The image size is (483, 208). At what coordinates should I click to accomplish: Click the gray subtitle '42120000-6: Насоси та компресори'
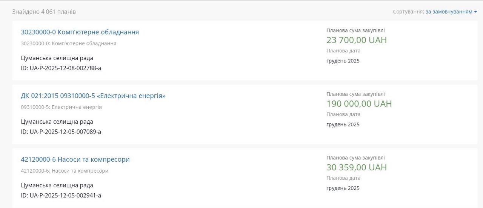65,170
